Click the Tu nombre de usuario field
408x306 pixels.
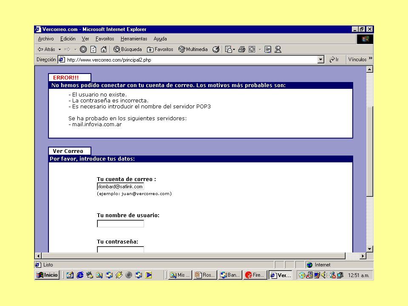click(x=120, y=224)
